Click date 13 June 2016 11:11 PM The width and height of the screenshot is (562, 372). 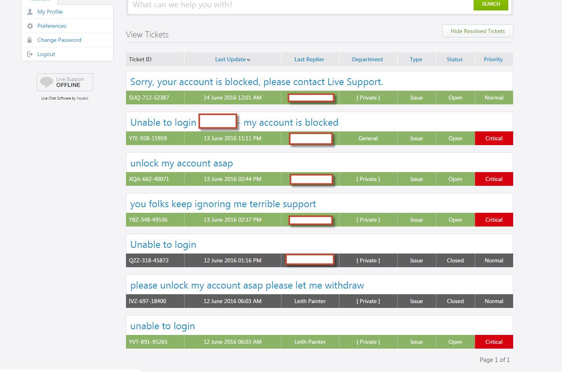point(233,138)
